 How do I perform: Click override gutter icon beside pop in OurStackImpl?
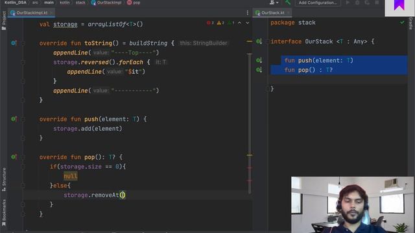[14, 157]
